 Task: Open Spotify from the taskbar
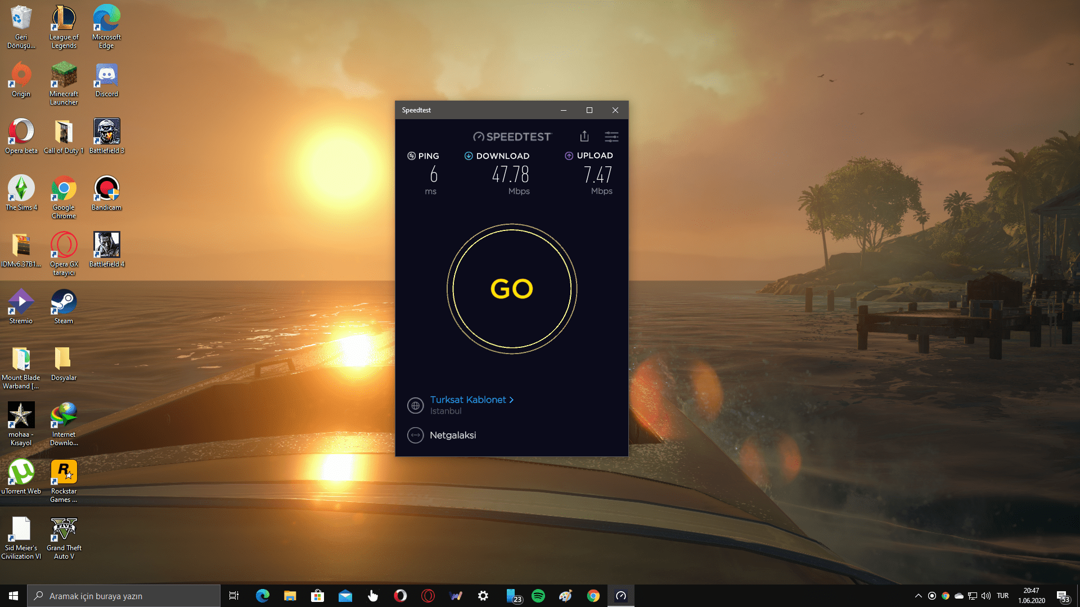tap(538, 596)
